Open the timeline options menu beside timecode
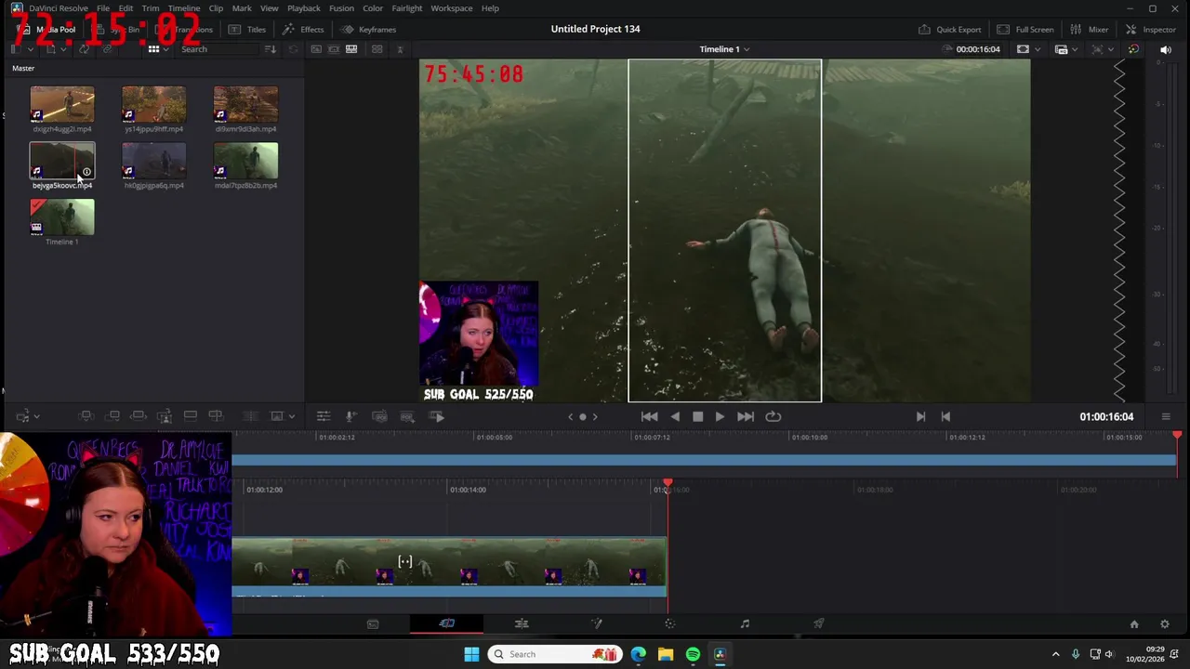 (1166, 417)
